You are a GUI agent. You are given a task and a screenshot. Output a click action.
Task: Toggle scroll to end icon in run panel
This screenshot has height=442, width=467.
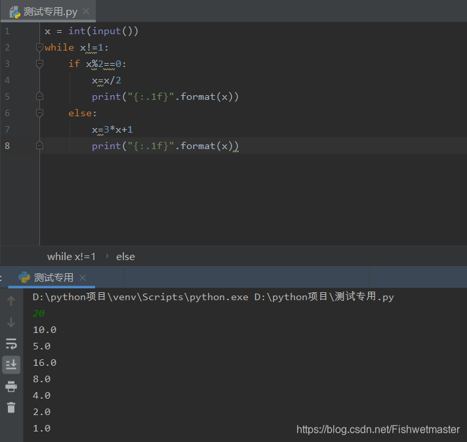click(x=11, y=365)
